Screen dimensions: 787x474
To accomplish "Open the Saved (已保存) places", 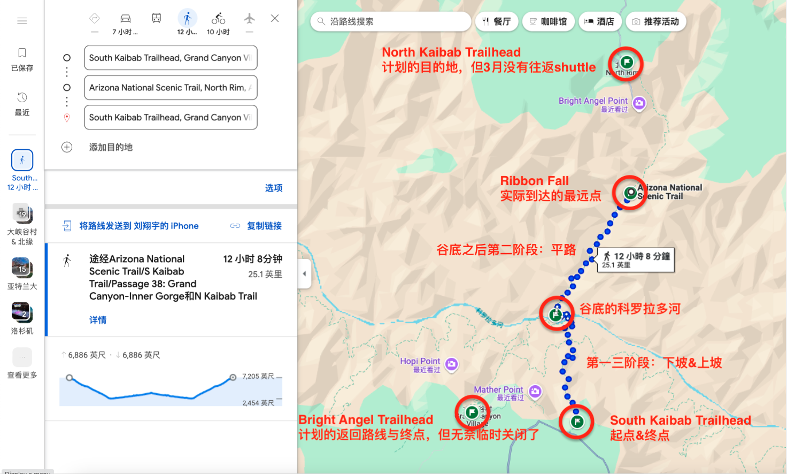I will [22, 59].
